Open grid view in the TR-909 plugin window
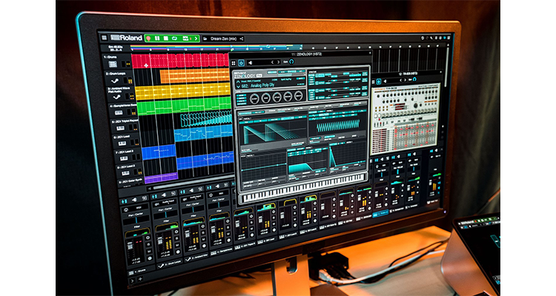 [x=373, y=82]
